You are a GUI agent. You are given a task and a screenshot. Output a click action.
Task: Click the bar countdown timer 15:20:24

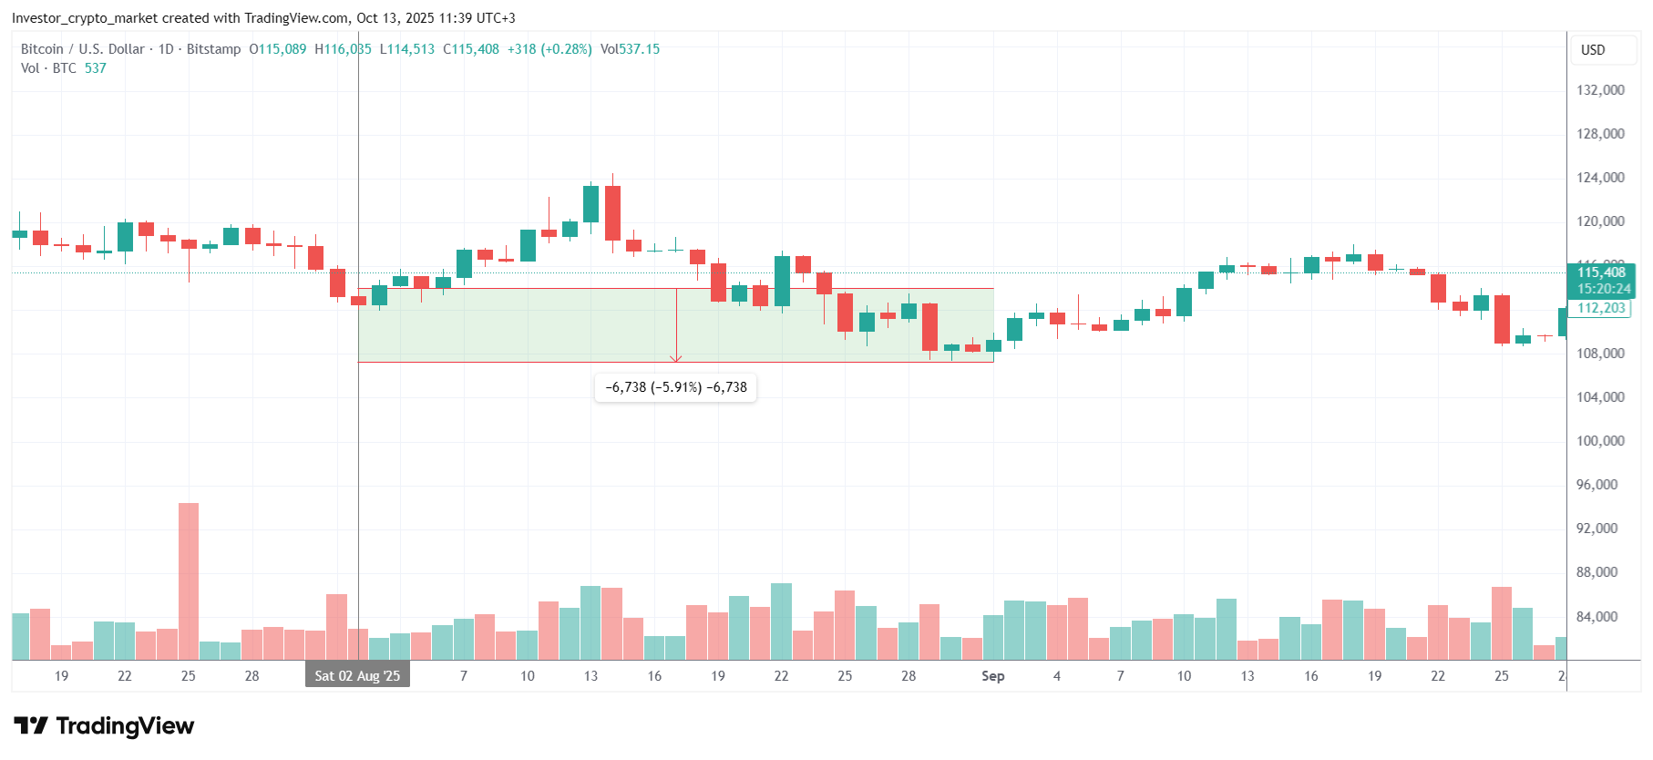[x=1603, y=289]
